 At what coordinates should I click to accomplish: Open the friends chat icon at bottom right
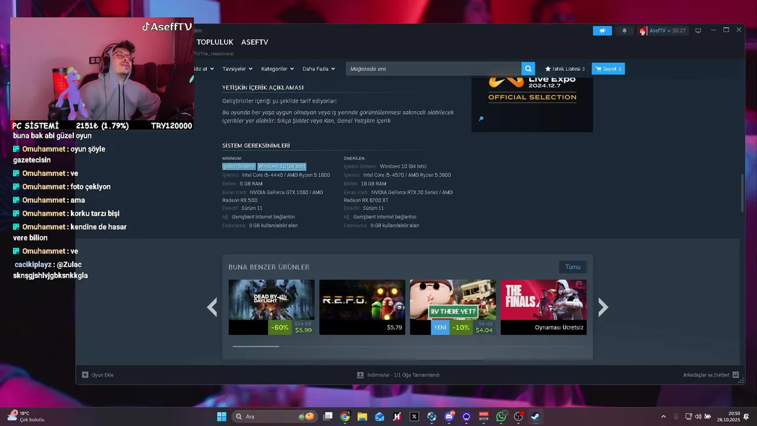point(736,375)
